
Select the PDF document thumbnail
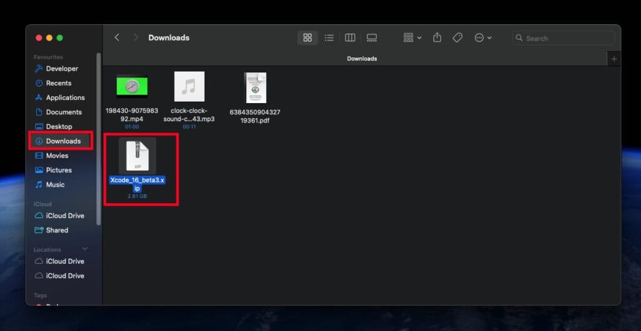pos(255,87)
